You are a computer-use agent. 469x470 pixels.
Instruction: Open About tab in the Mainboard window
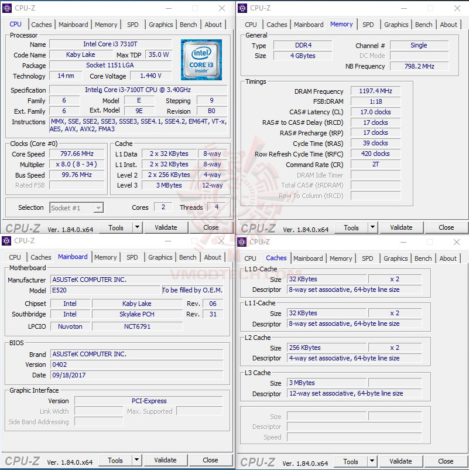213,257
